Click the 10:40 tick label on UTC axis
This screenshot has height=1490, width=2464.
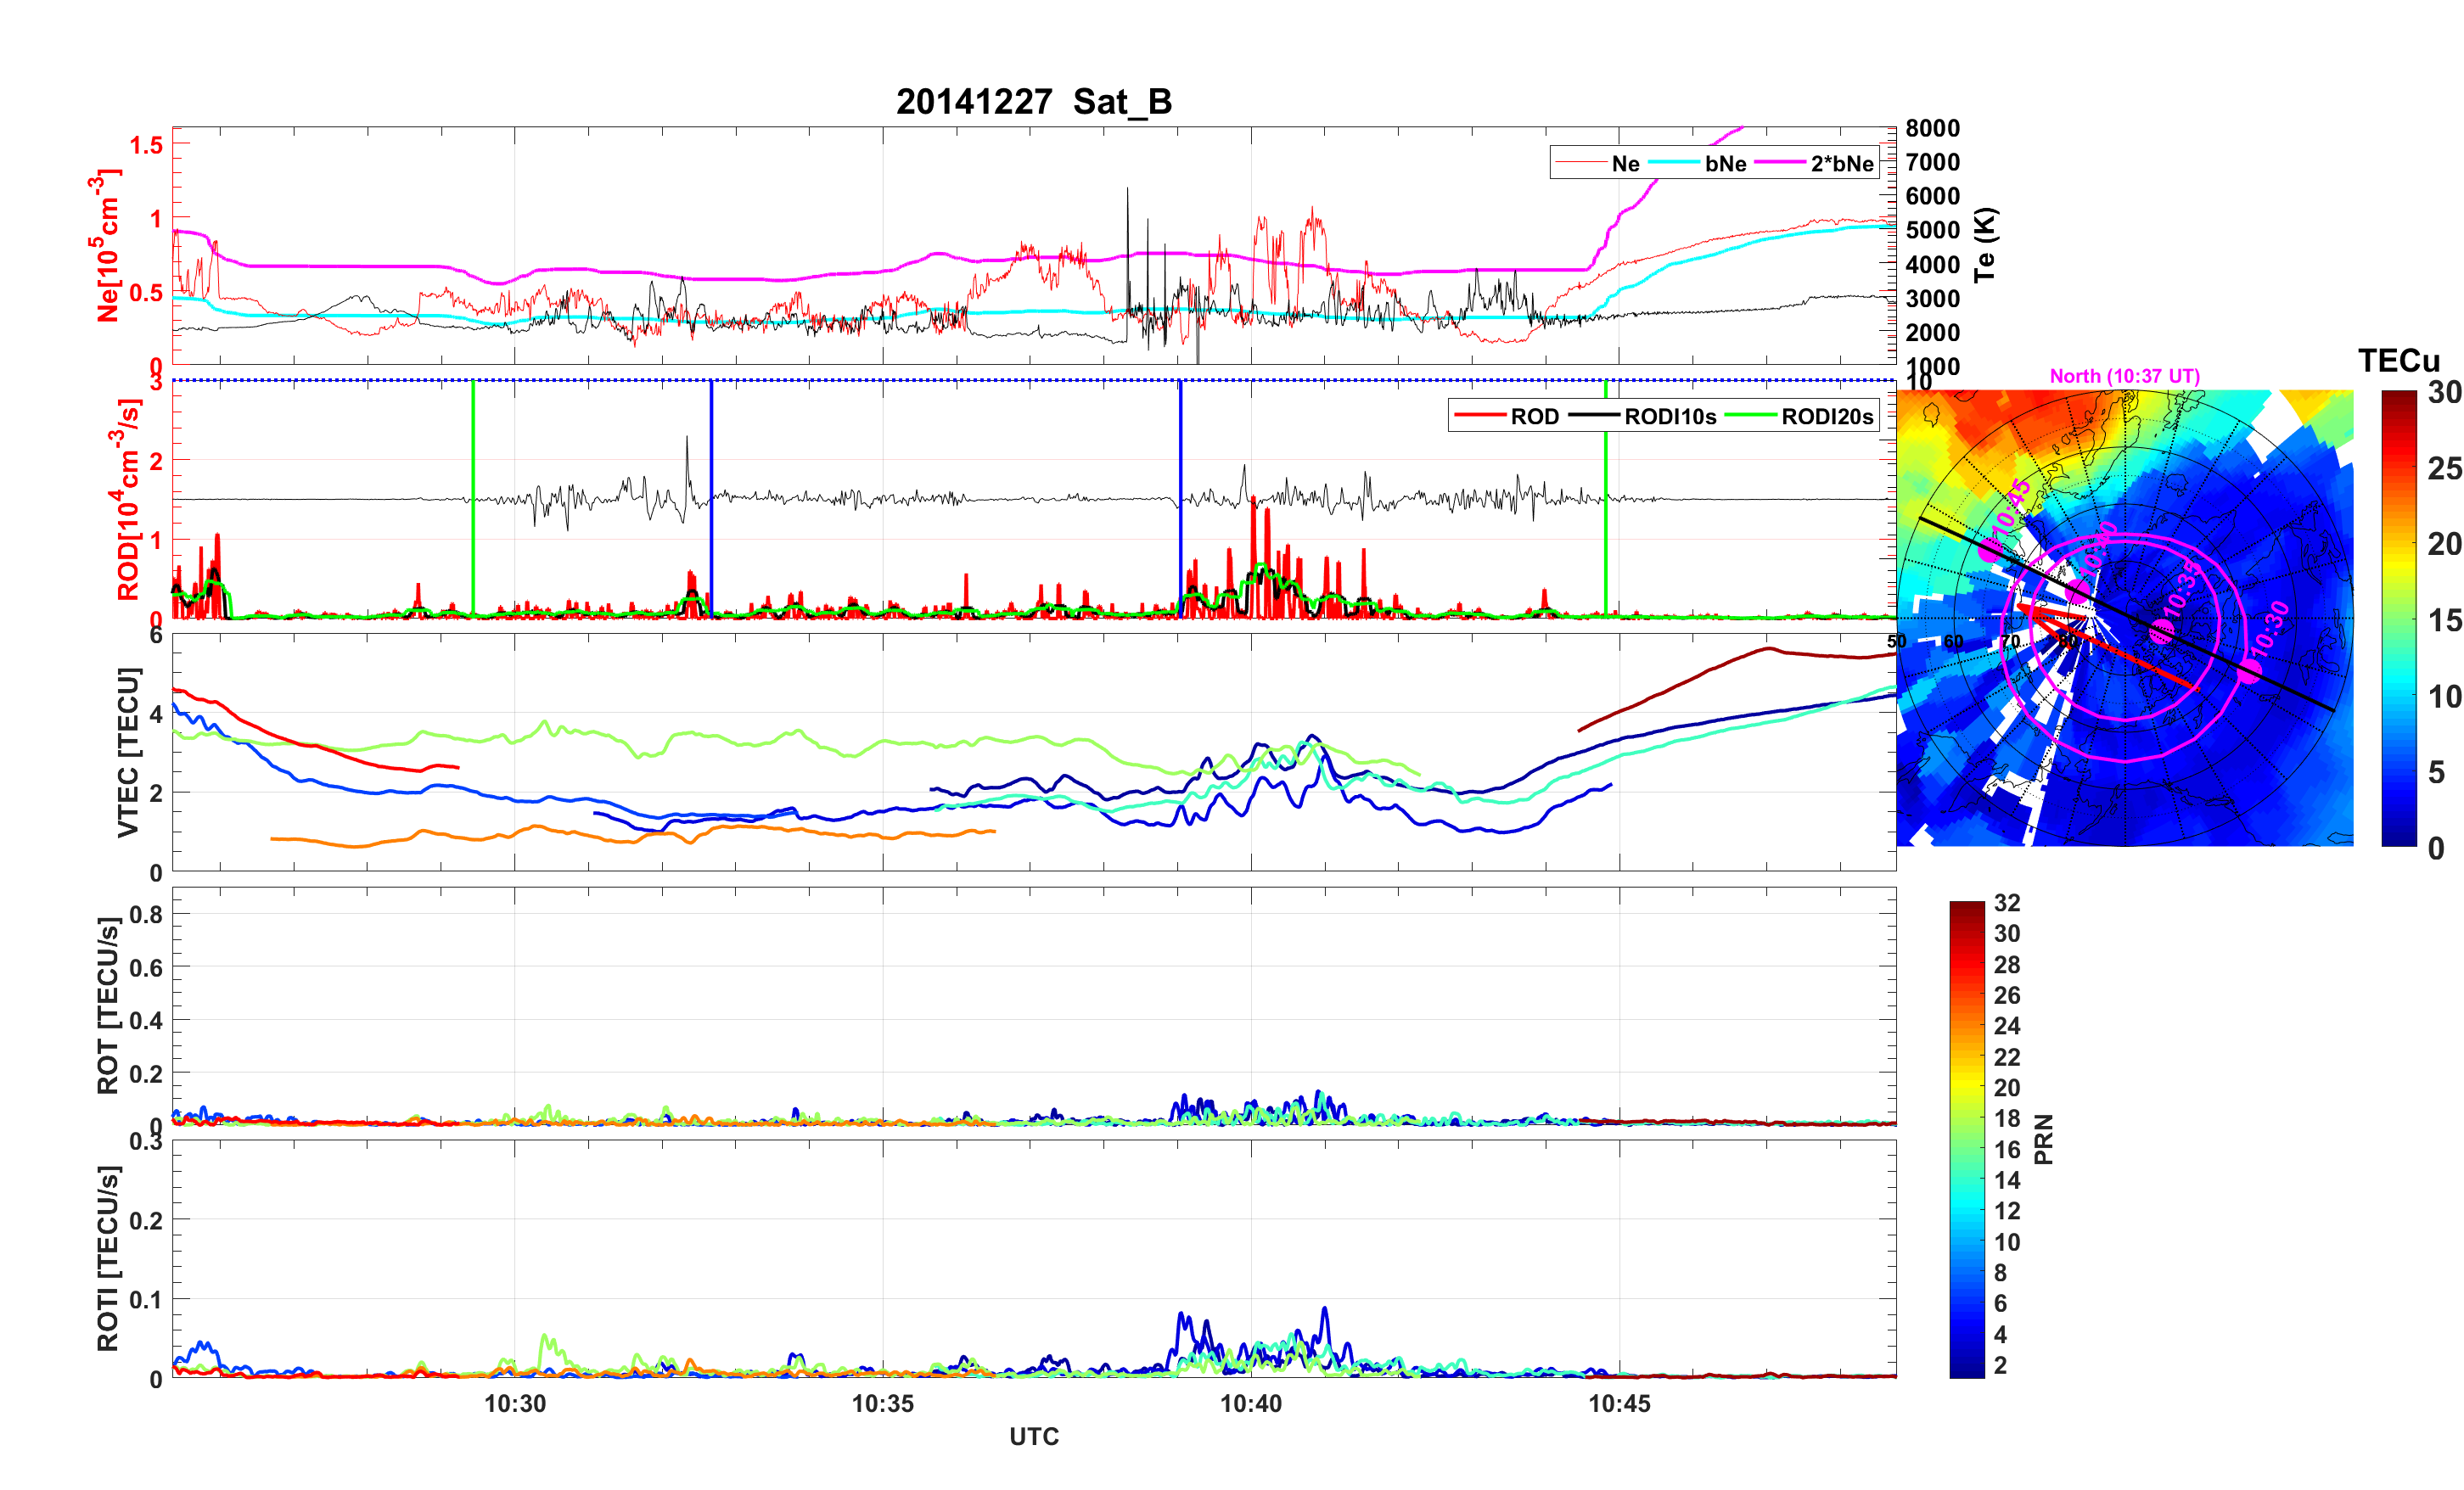(1251, 1403)
